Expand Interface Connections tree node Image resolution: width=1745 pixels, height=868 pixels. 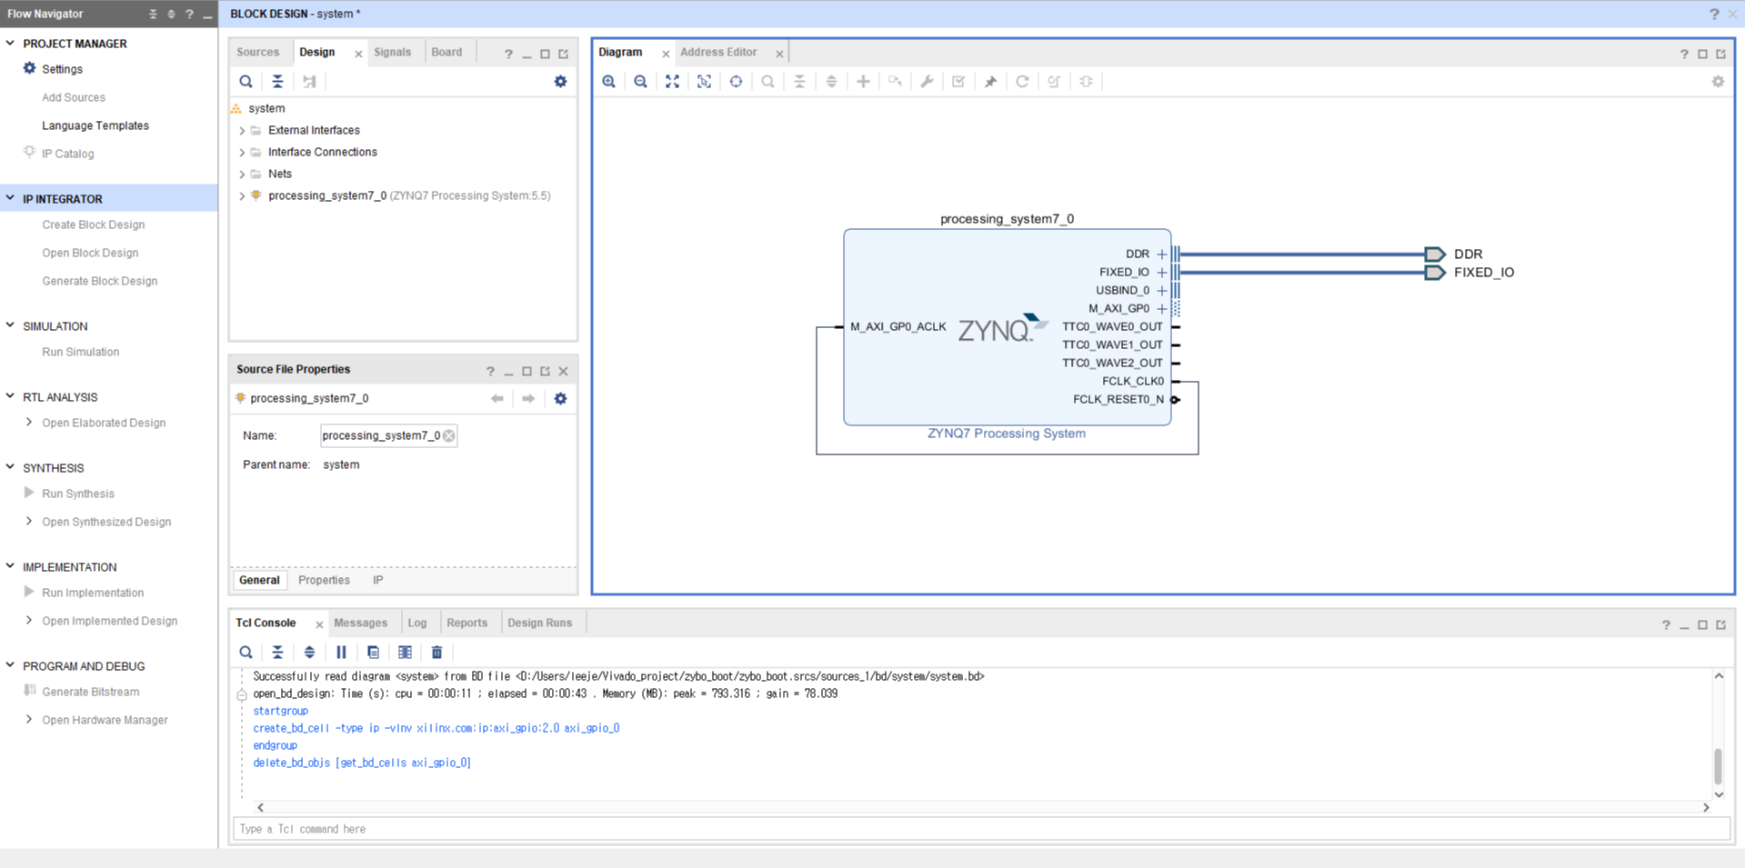242,153
